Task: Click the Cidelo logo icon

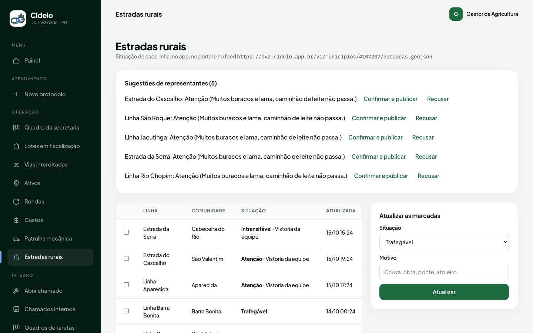Action: pyautogui.click(x=18, y=18)
